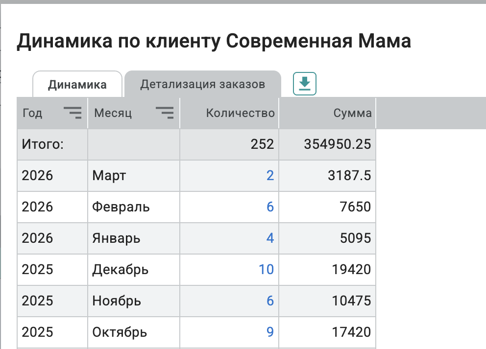Click the Сумма column header

(x=352, y=114)
